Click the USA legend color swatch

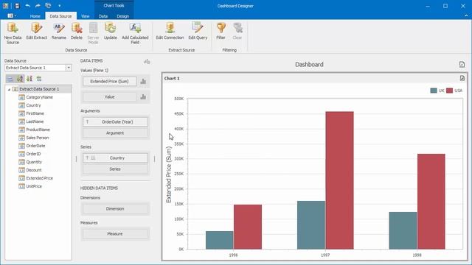(x=449, y=91)
